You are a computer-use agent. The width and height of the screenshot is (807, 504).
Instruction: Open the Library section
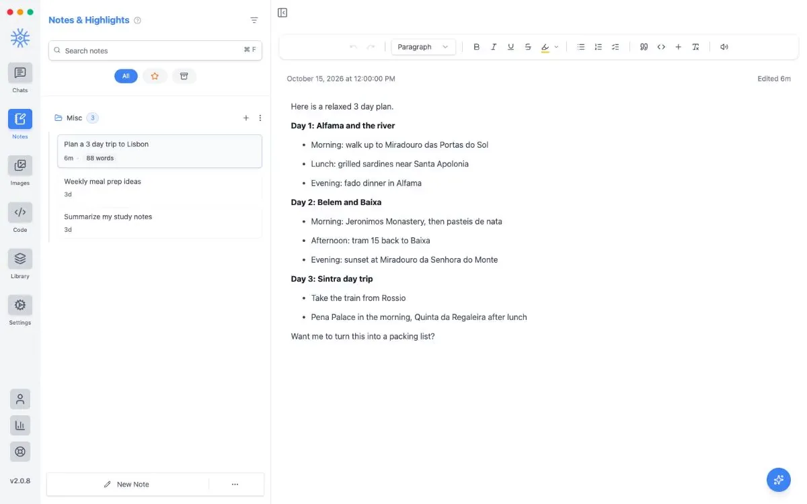click(x=20, y=259)
